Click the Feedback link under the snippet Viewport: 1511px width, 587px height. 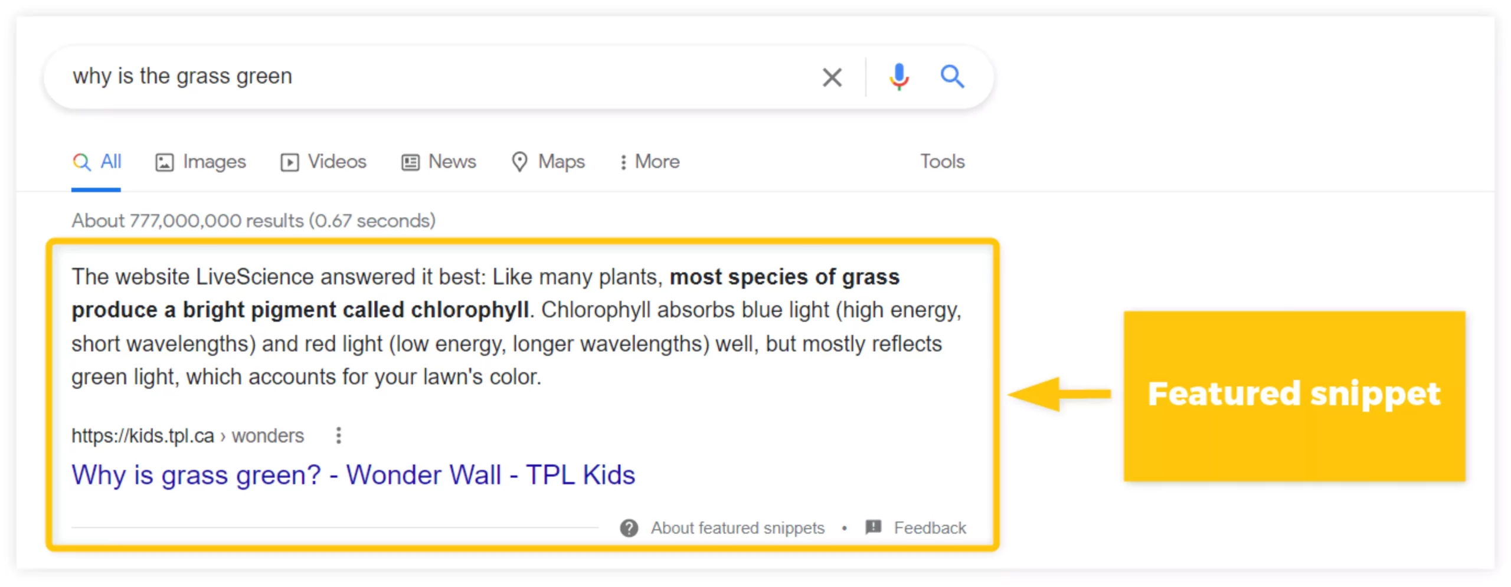click(x=930, y=527)
